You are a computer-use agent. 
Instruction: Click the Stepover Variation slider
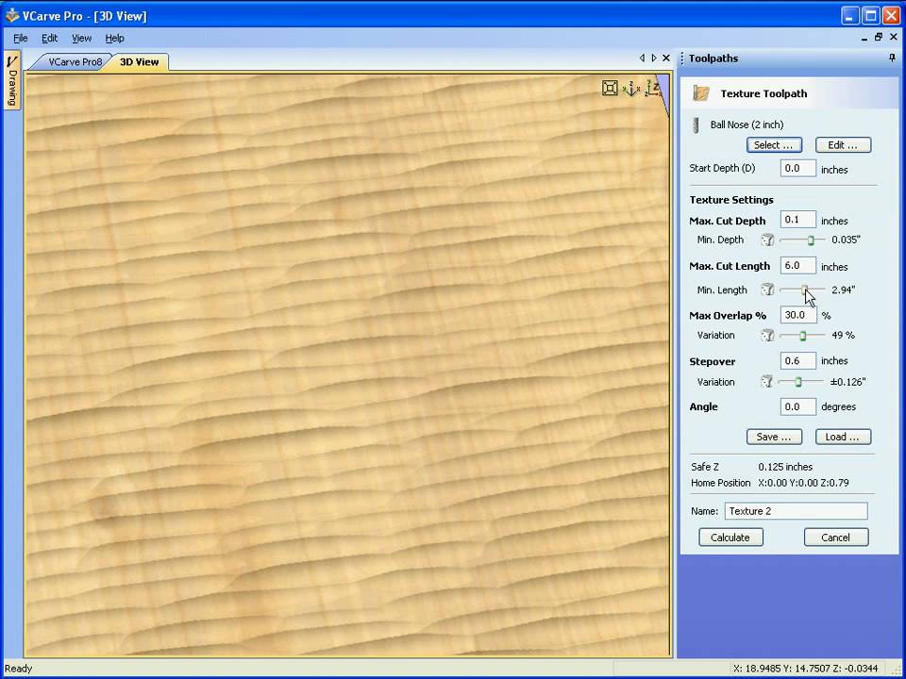pyautogui.click(x=801, y=382)
